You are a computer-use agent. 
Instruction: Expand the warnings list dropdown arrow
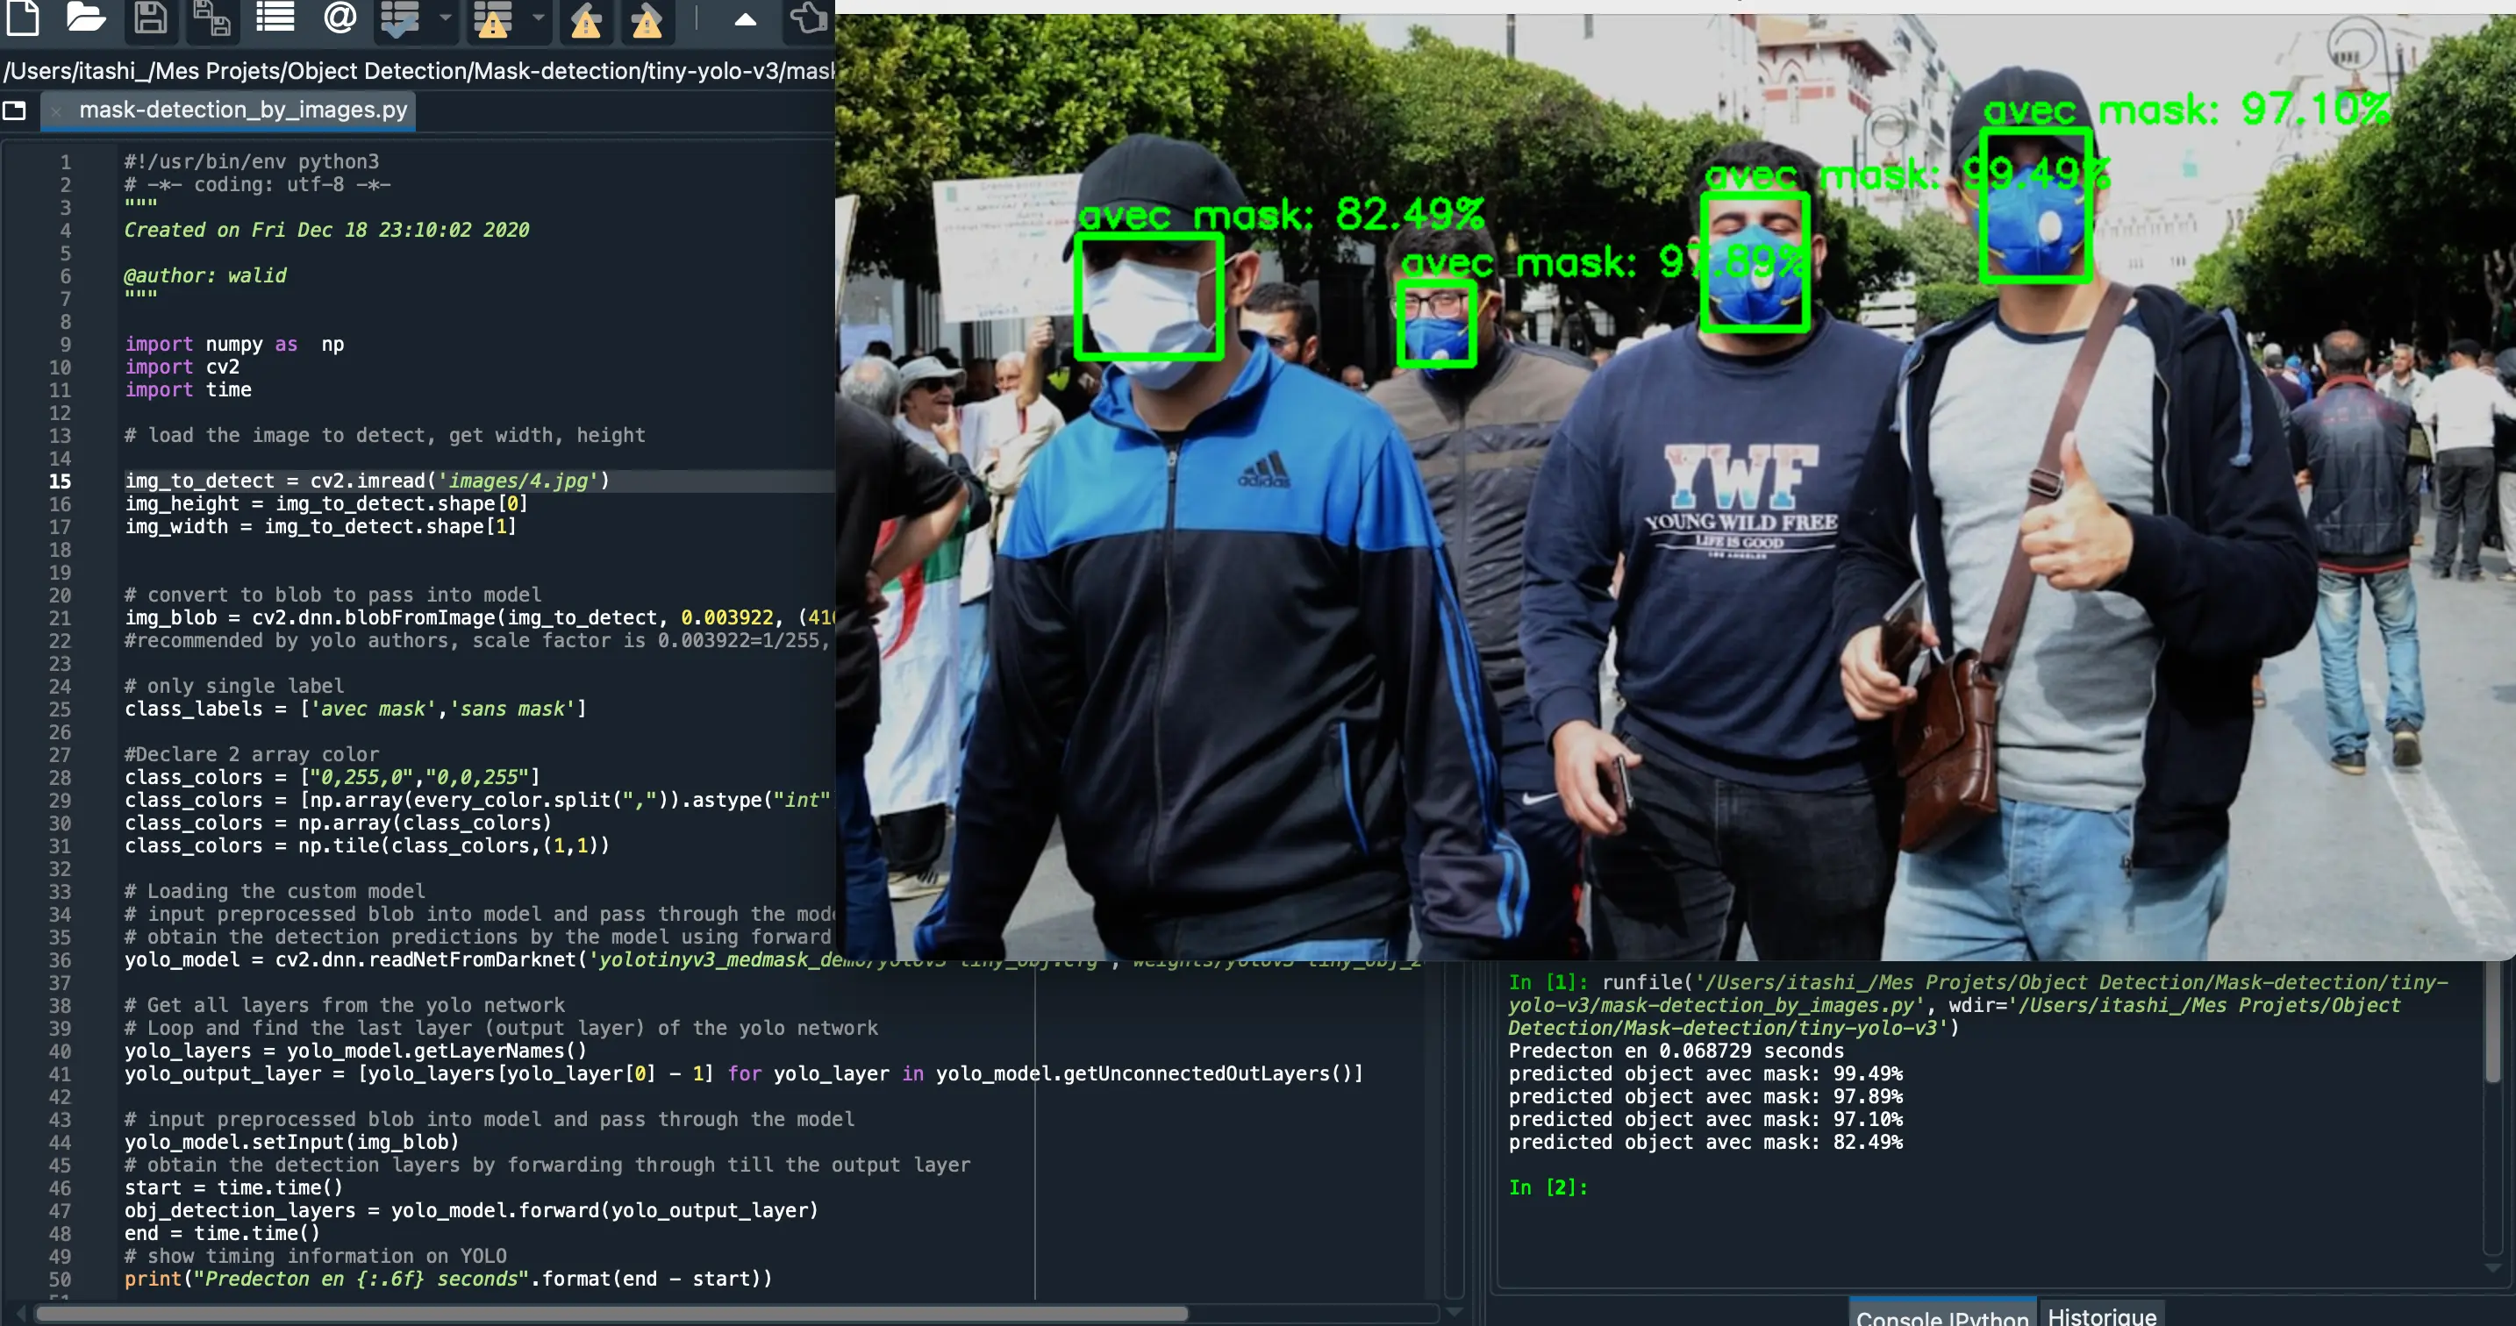[538, 18]
